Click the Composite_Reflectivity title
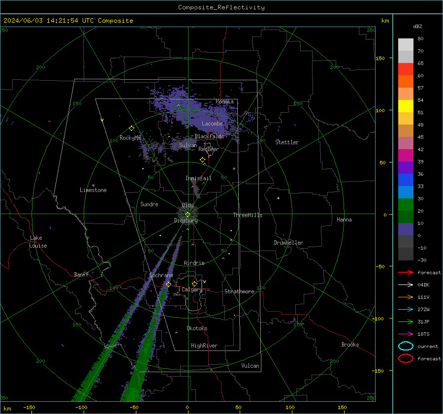Viewport: 443px width, 414px height. click(221, 7)
